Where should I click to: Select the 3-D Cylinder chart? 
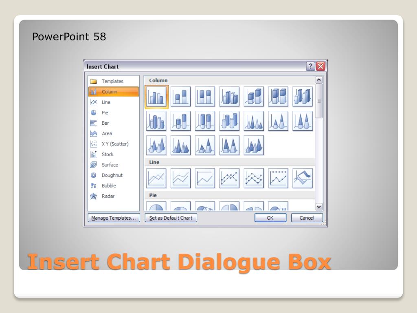pos(229,121)
